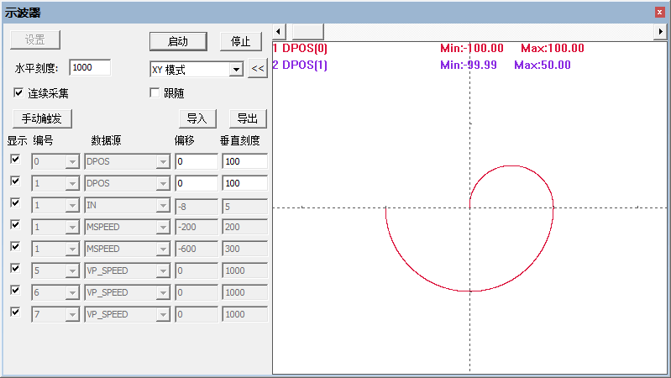Image resolution: width=671 pixels, height=378 pixels.
Task: Open the 编号 dropdown in second DPOS row
Action: click(72, 184)
